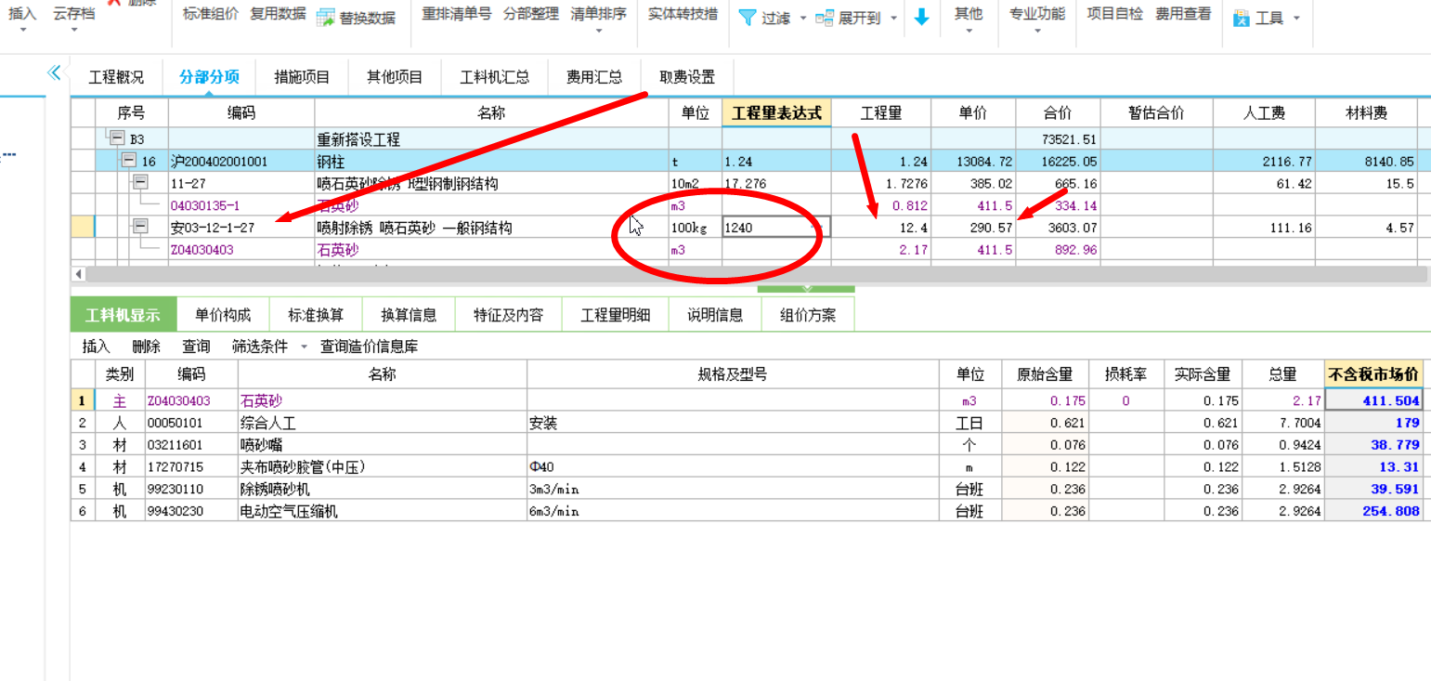The image size is (1431, 681).
Task: Collapse the left panel with double-chevron icon
Action: point(54,72)
